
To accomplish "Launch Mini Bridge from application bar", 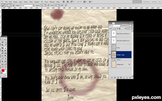I will point(68,2).
